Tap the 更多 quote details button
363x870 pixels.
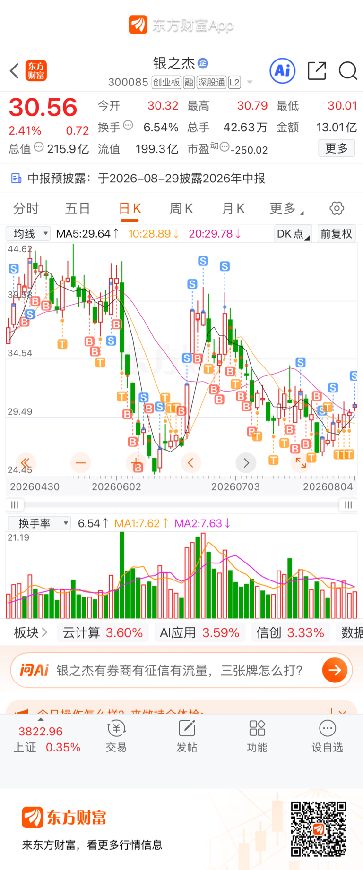[x=337, y=148]
